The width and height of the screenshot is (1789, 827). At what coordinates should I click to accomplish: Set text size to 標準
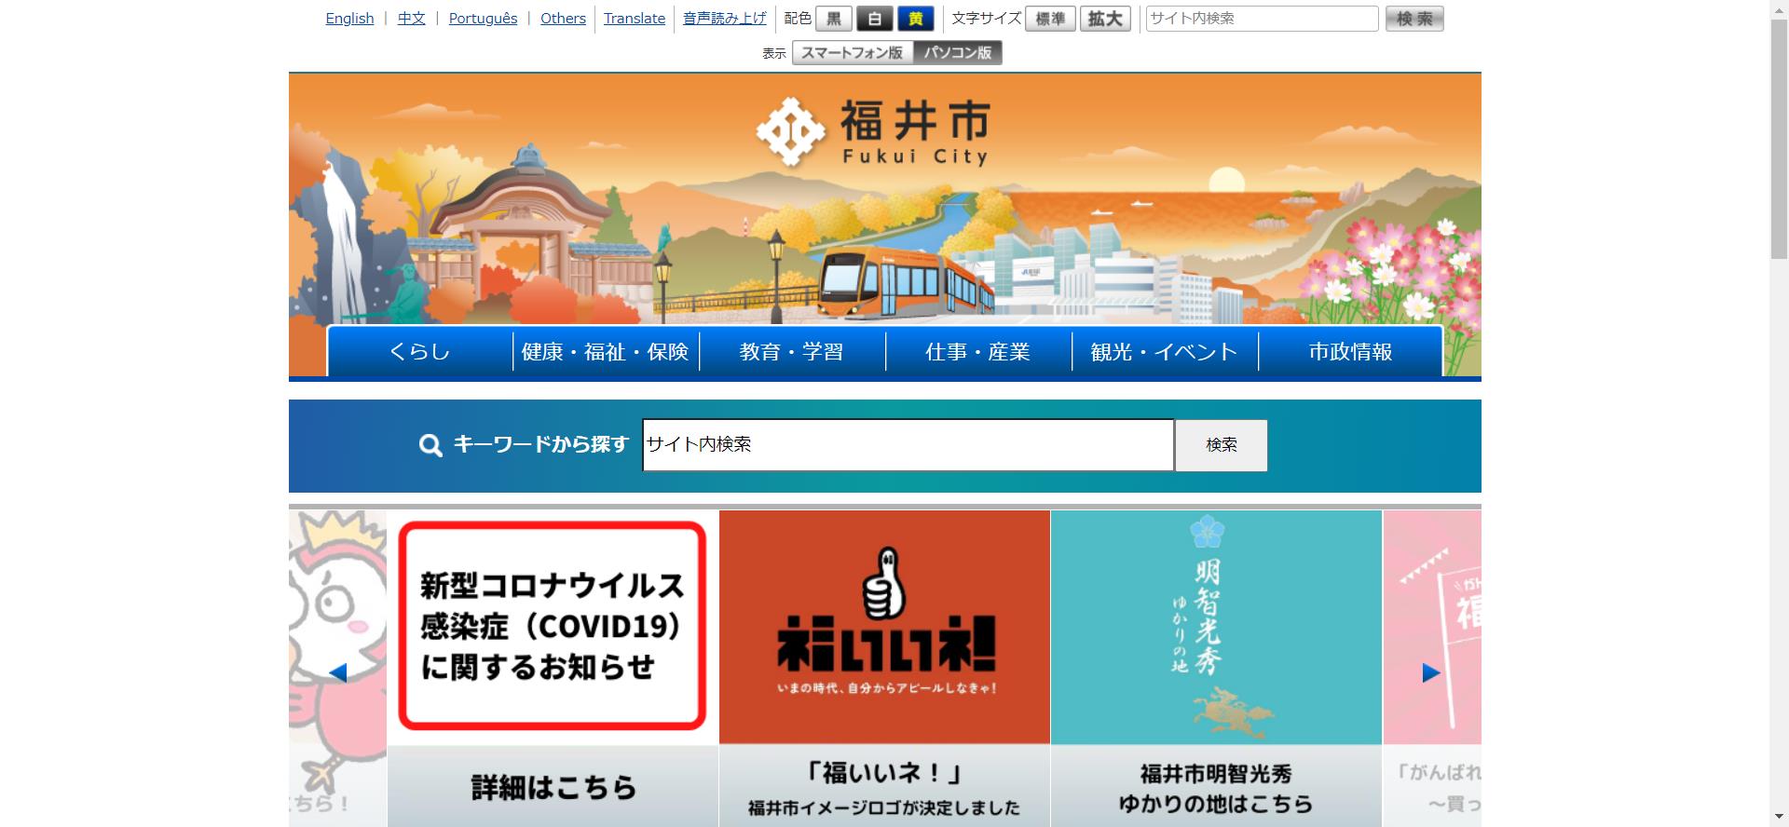[1050, 19]
